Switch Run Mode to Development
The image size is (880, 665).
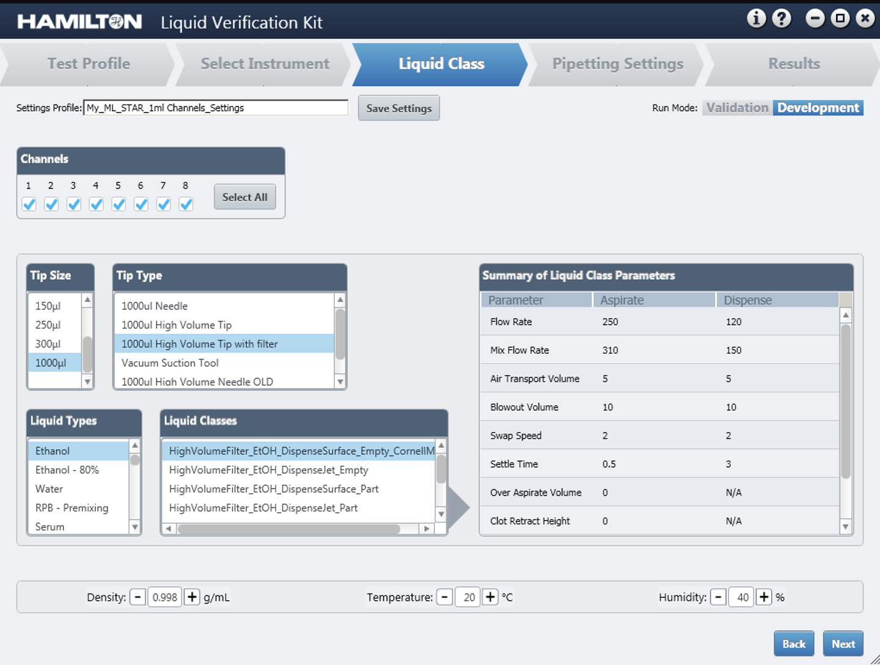pos(818,108)
